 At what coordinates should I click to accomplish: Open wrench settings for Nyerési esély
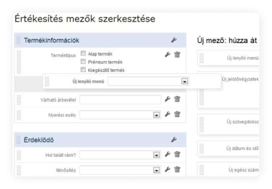tap(167, 115)
